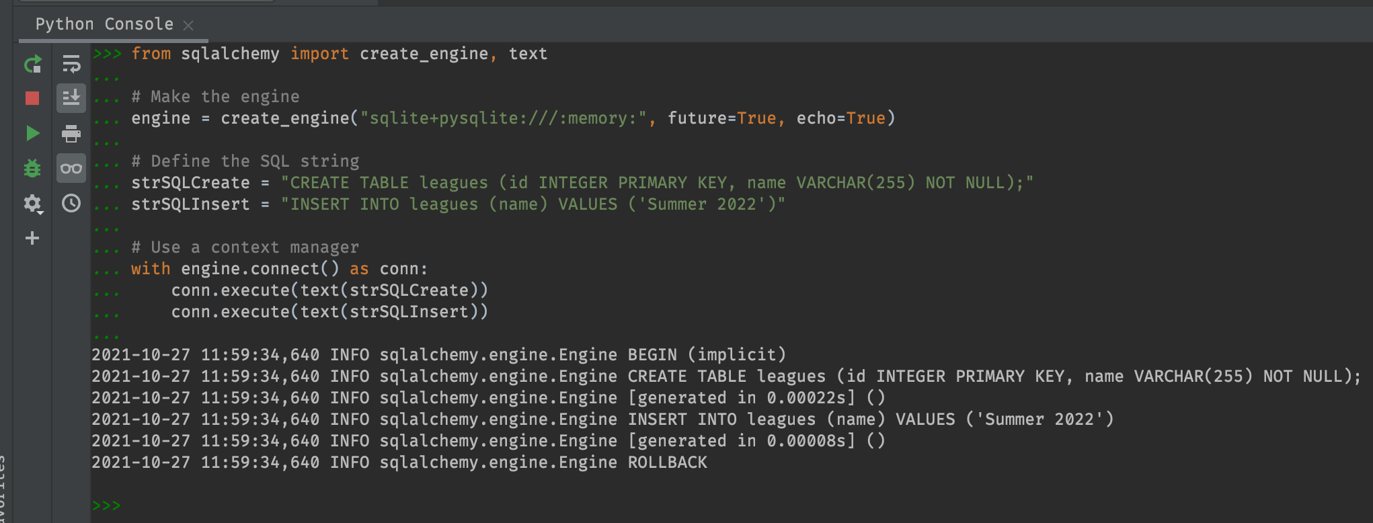Image resolution: width=1373 pixels, height=523 pixels.
Task: Click the BEGIN (implicit) log line
Action: tap(438, 355)
